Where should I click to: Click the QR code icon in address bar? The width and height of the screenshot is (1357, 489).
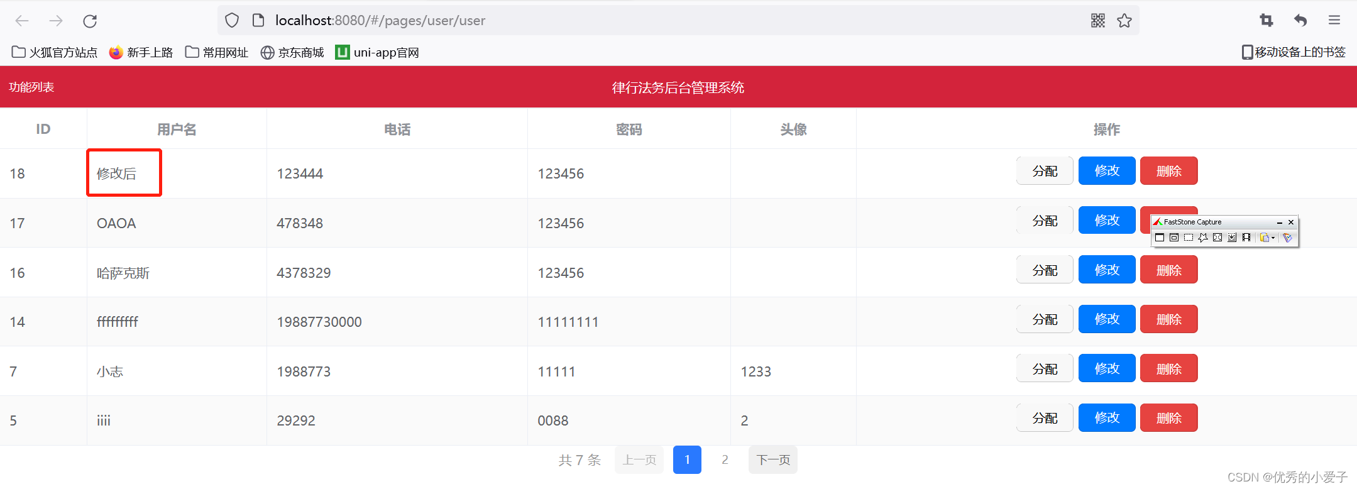(1098, 21)
